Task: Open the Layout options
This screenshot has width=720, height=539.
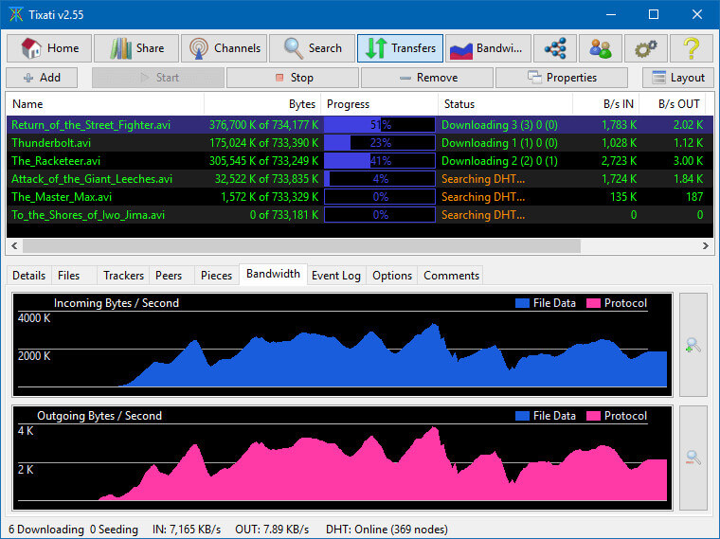Action: (678, 78)
